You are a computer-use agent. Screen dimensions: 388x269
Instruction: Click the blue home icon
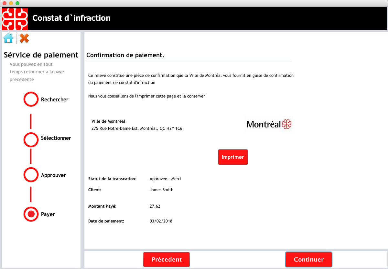tap(8, 38)
